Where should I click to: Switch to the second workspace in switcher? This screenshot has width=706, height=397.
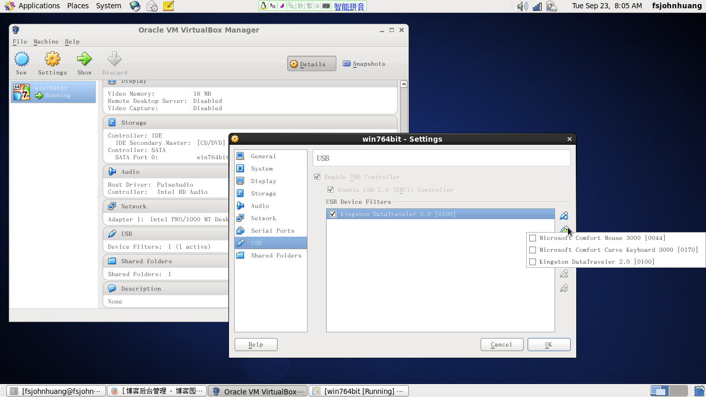679,391
